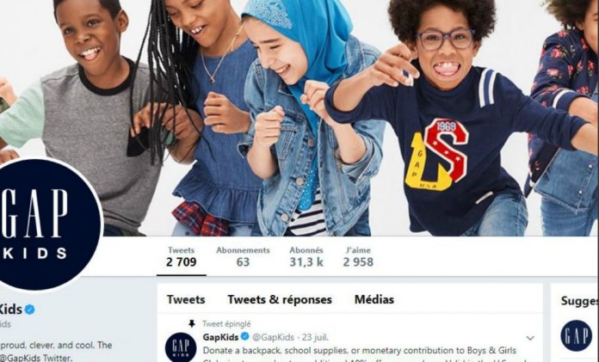The image size is (599, 362).
Task: View the Abonnements 63 list
Action: 243,256
